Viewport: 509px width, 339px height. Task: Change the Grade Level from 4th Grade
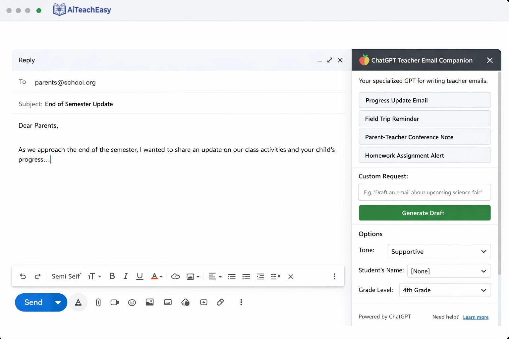445,290
